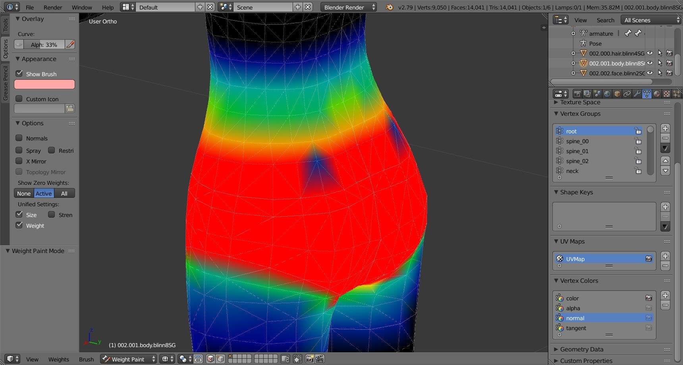Open the Render Layers properties tab
683x365 pixels.
tap(587, 94)
